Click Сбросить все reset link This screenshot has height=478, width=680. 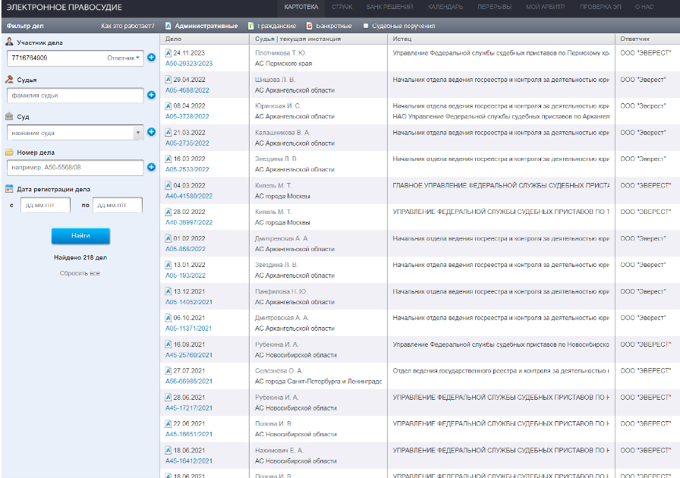click(80, 273)
